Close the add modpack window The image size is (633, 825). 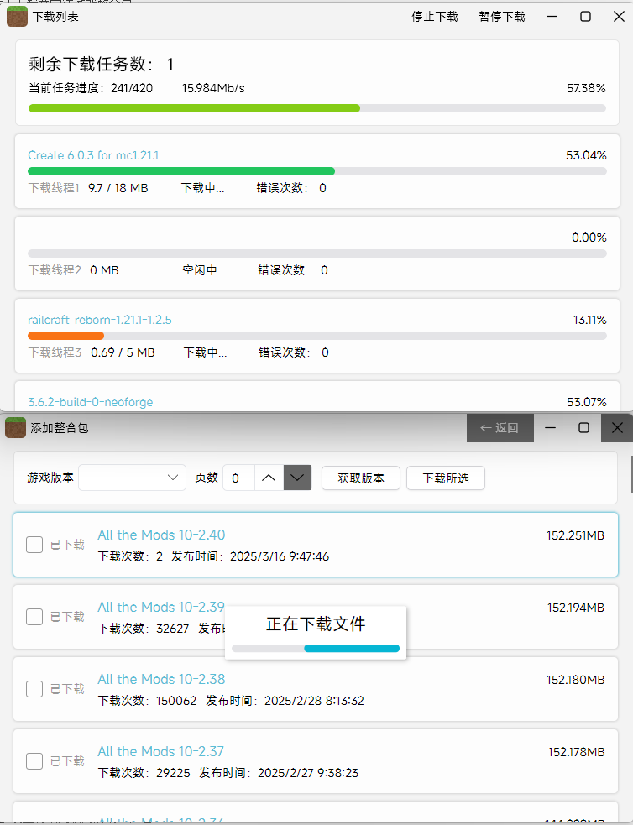click(617, 427)
